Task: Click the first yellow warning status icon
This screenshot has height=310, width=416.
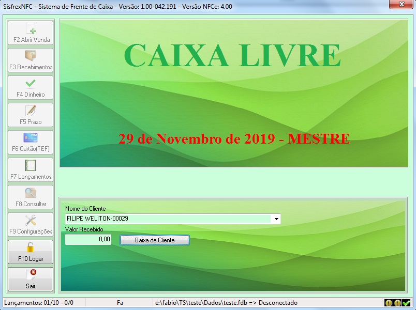Action: pos(389,303)
